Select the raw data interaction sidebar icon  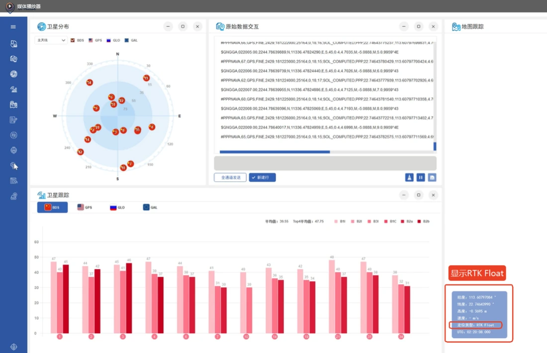[x=13, y=59]
